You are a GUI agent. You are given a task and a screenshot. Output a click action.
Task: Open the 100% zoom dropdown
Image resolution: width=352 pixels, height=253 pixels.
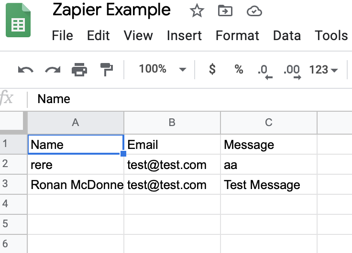(162, 70)
